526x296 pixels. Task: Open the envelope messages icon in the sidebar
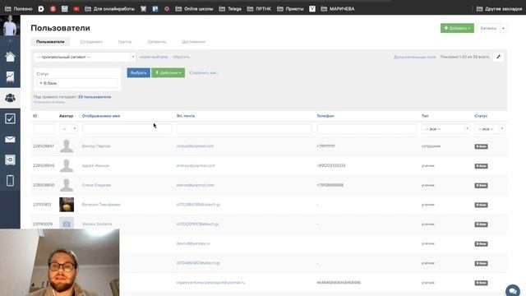[10, 139]
